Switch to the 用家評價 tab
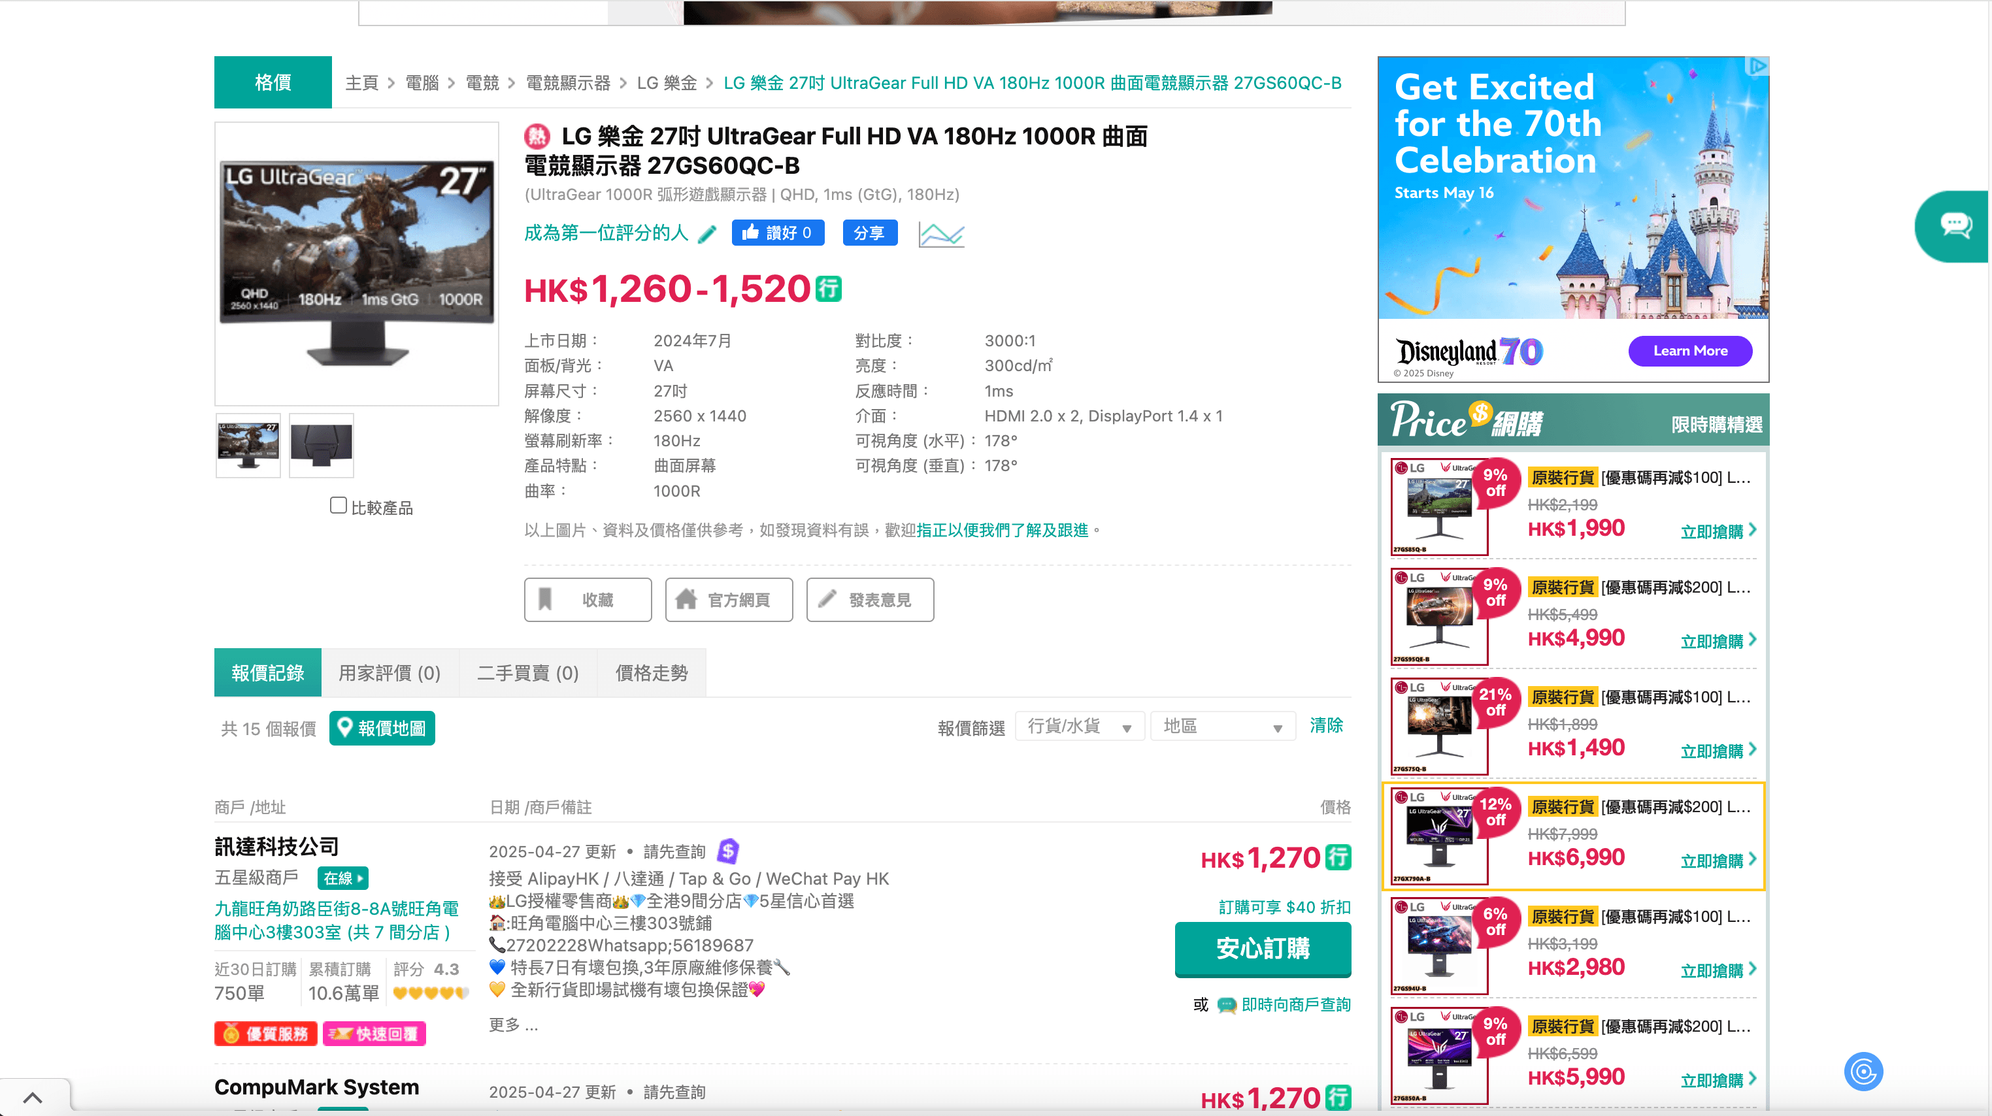 (389, 672)
